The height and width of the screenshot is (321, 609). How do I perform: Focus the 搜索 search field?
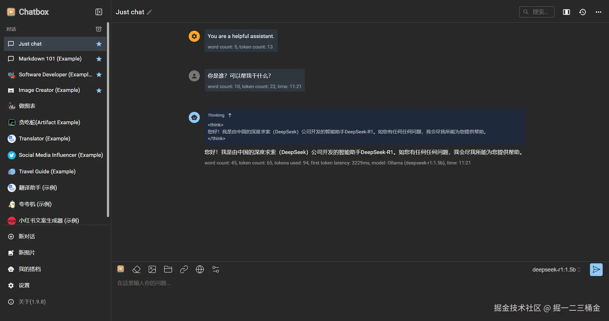537,12
